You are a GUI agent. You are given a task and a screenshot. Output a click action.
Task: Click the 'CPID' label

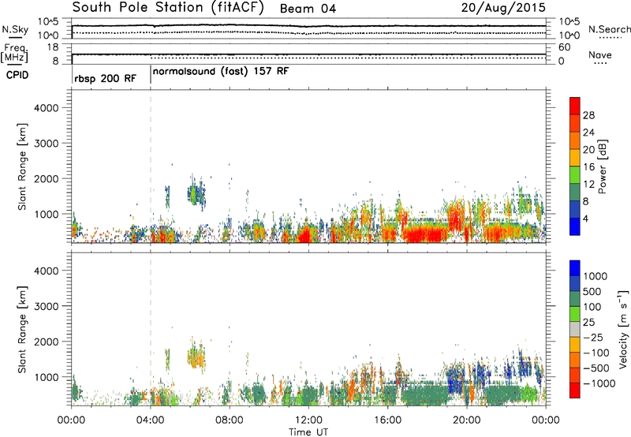click(17, 75)
